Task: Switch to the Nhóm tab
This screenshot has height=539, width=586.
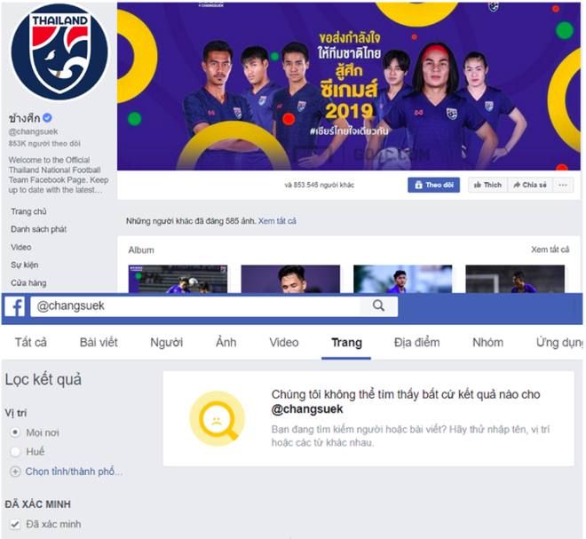Action: point(487,343)
